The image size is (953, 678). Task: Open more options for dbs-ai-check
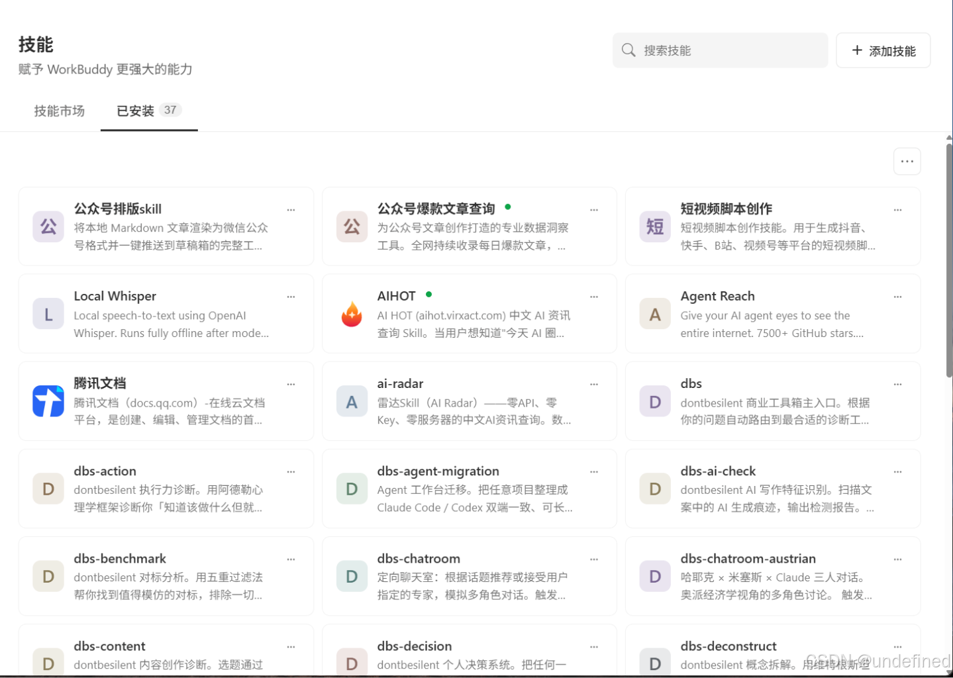[x=897, y=472]
